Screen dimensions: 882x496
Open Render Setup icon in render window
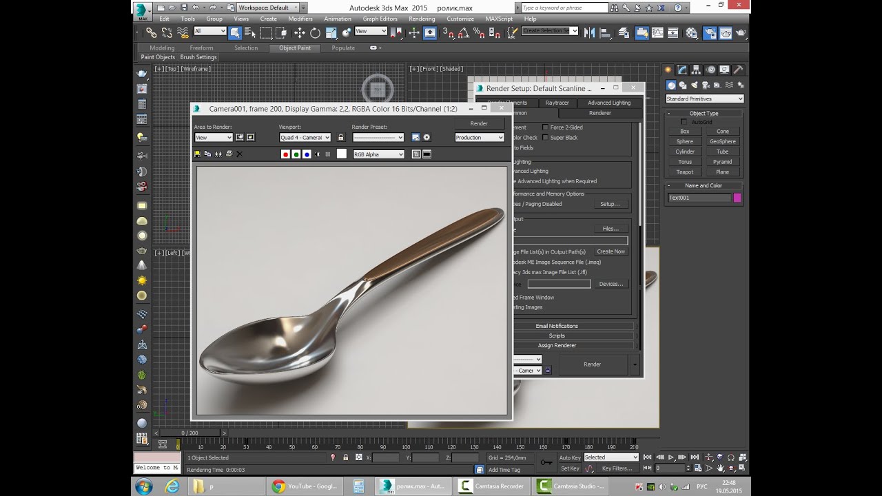click(416, 137)
